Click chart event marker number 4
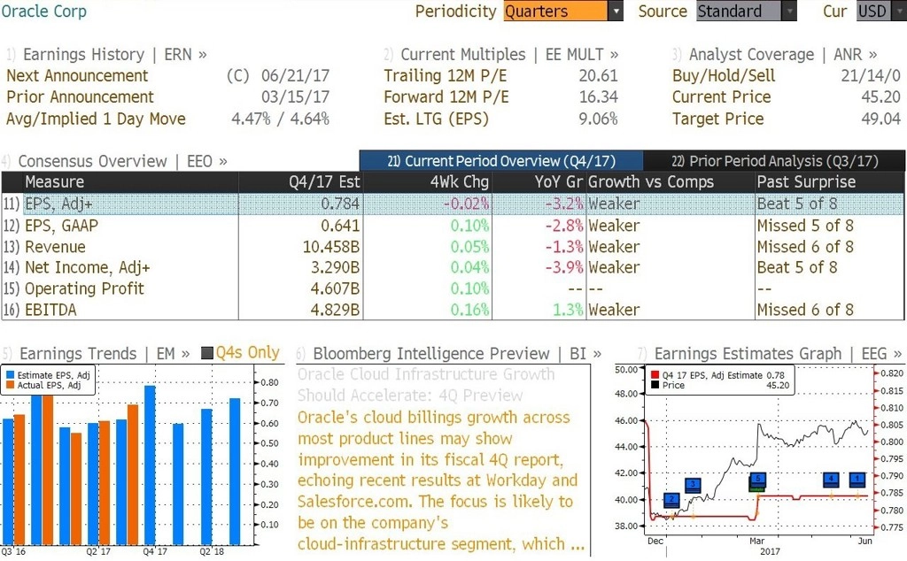The height and width of the screenshot is (561, 907). [831, 479]
